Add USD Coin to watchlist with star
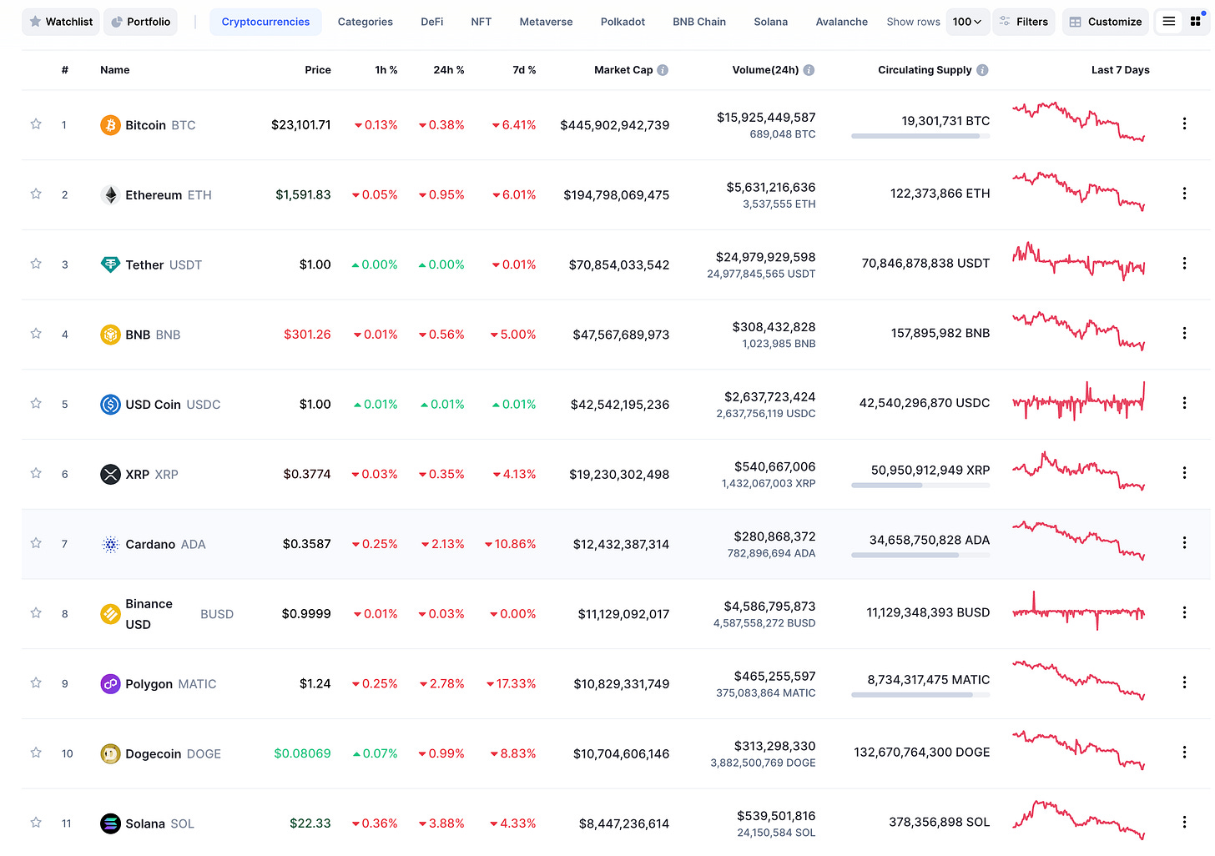 tap(36, 404)
